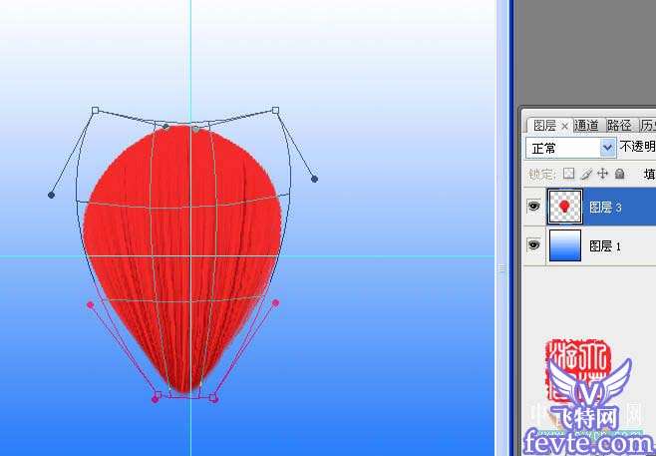Click the lock position move icon

tap(602, 174)
